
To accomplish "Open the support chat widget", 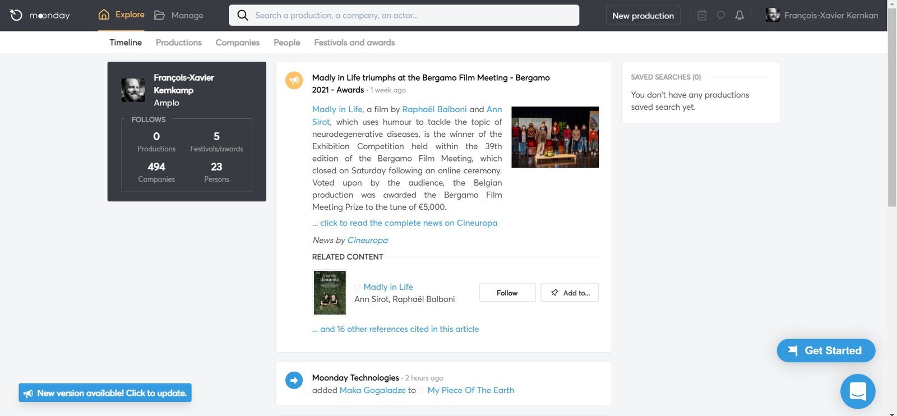I will pos(858,391).
